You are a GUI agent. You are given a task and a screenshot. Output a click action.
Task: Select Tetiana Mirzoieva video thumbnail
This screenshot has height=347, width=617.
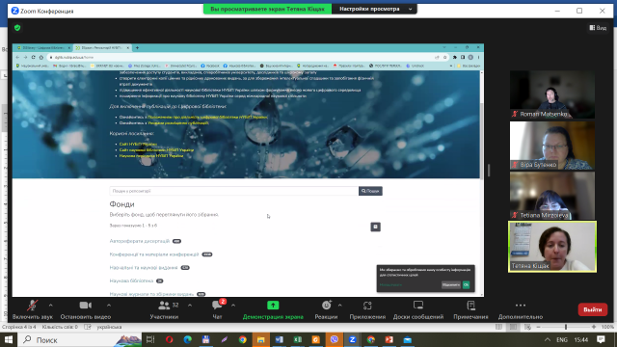(x=552, y=196)
